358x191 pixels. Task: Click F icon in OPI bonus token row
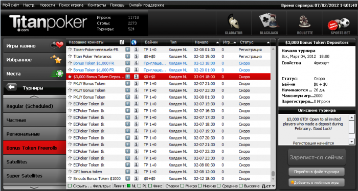[x=128, y=172]
